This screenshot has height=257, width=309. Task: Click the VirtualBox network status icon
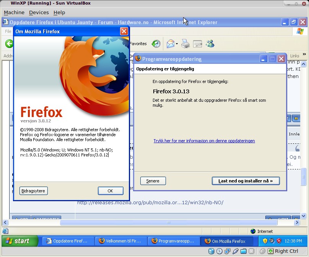(228, 251)
